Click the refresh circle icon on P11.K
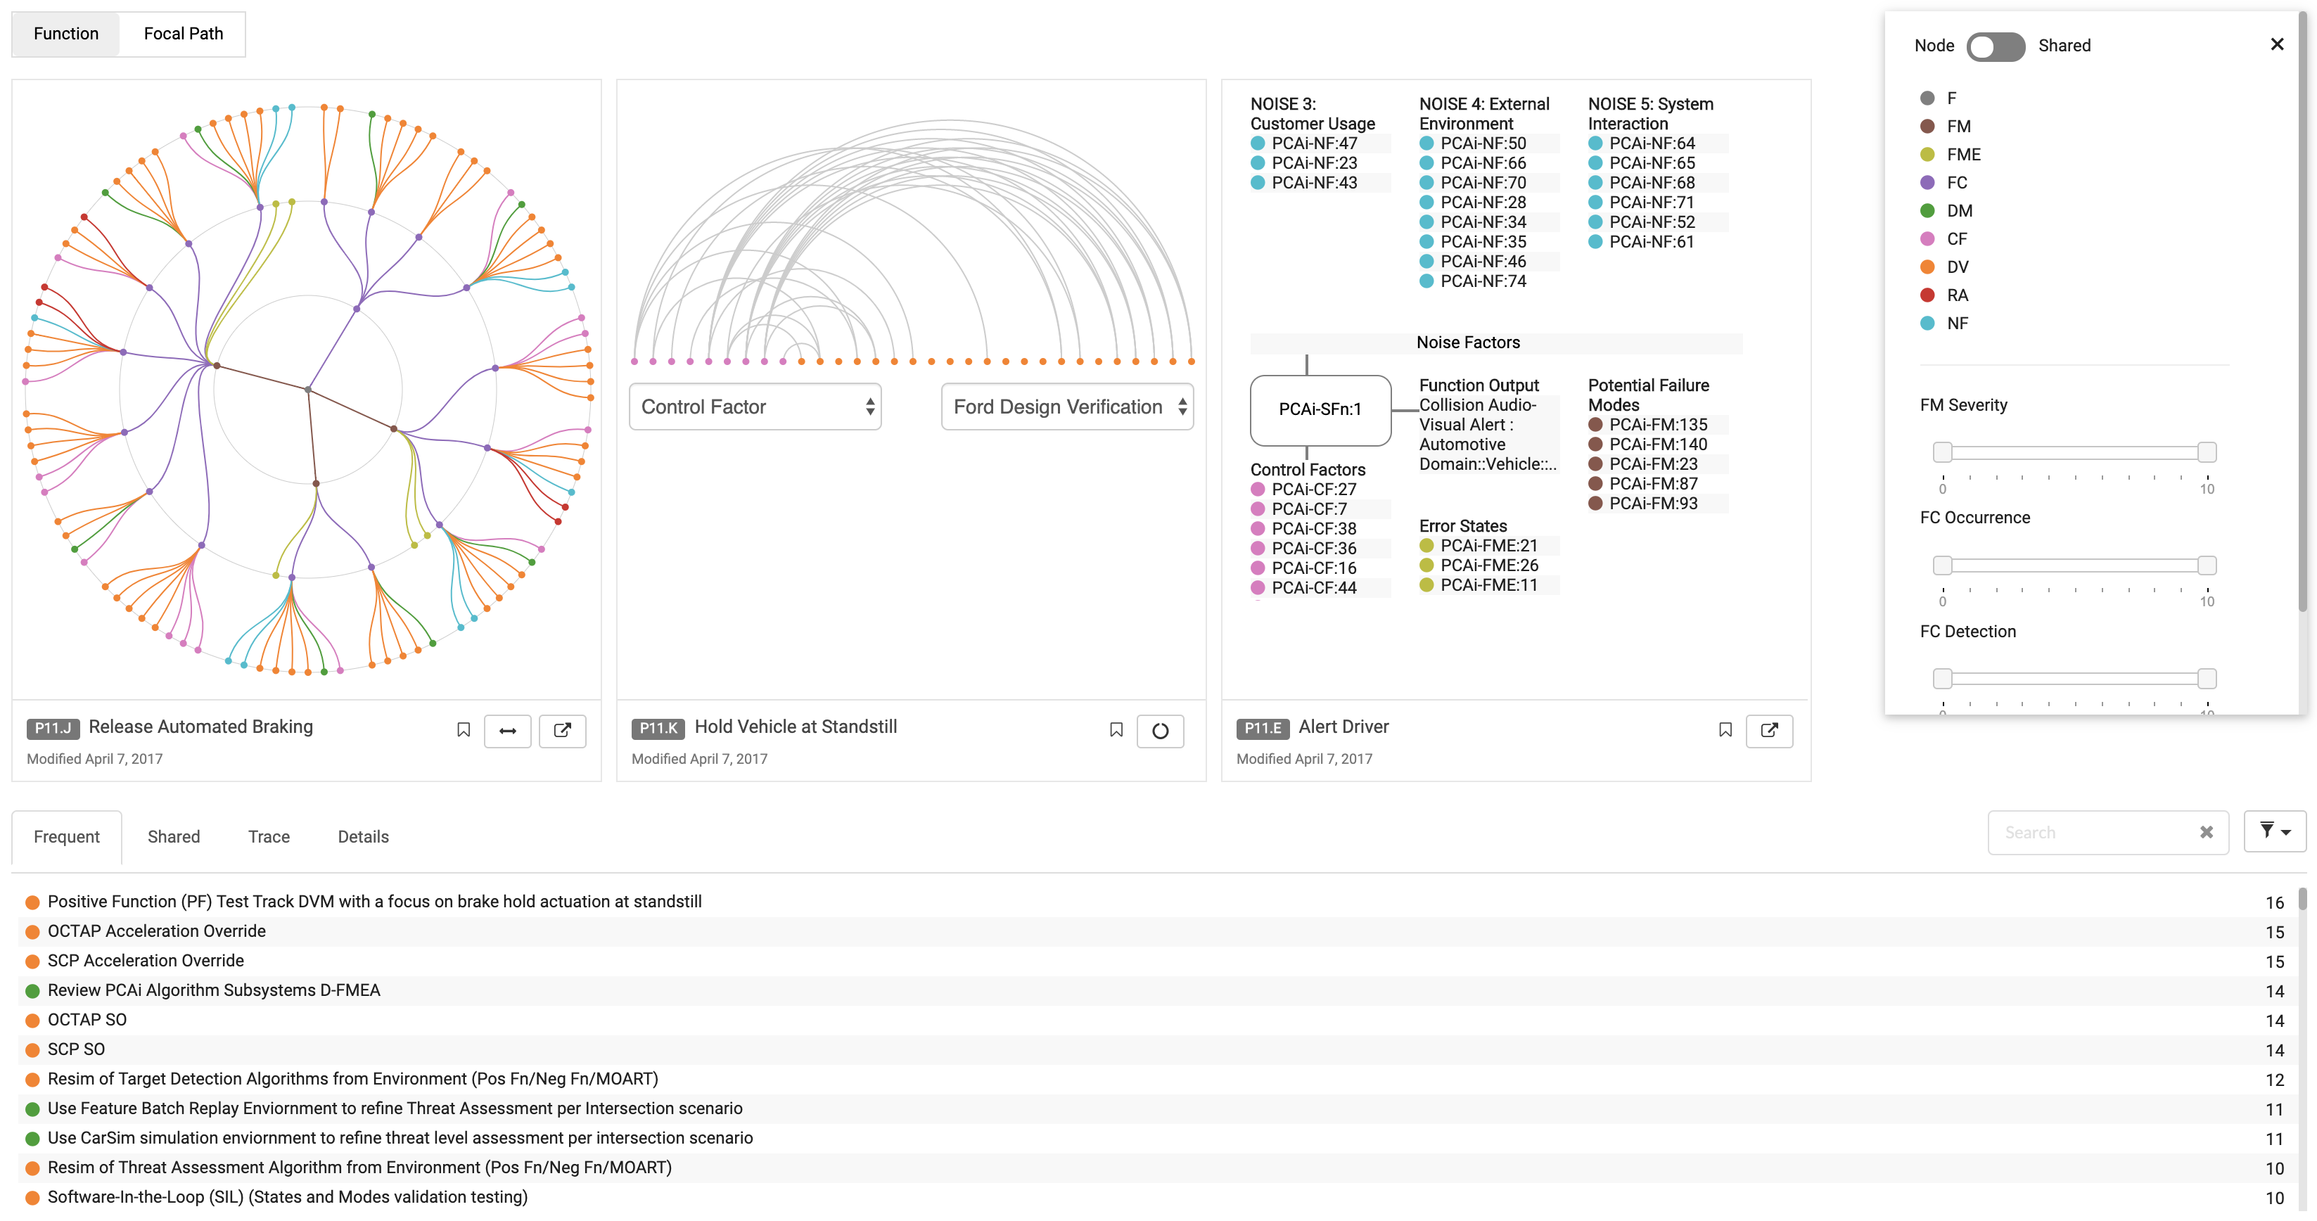This screenshot has width=2317, height=1221. click(1159, 730)
